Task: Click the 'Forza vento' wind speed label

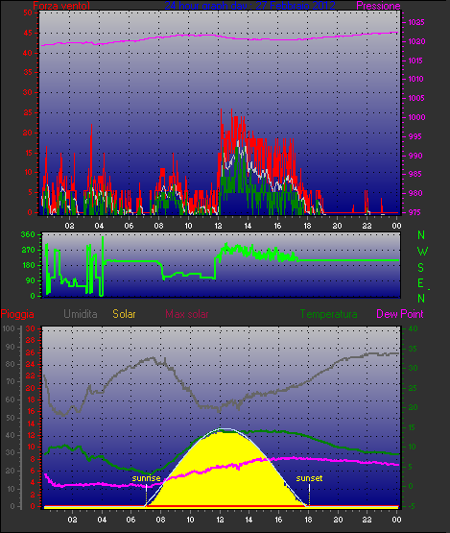Action: point(61,6)
